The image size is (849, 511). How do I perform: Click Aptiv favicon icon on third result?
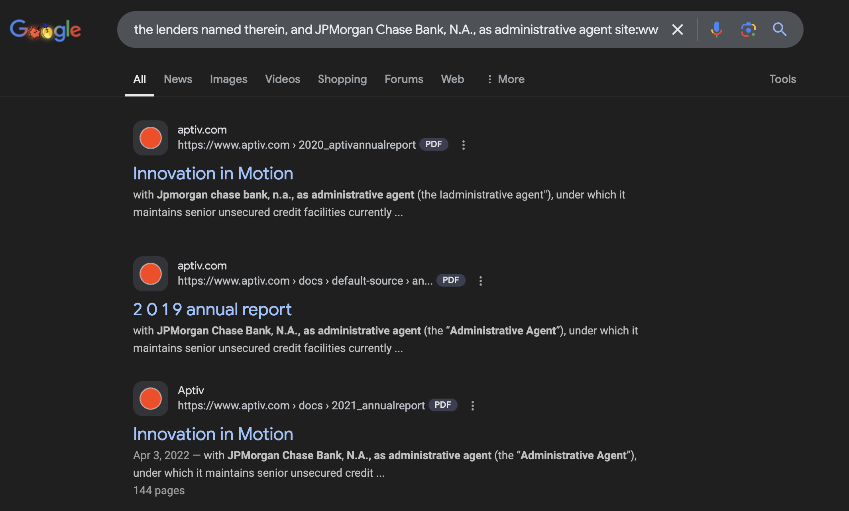150,398
